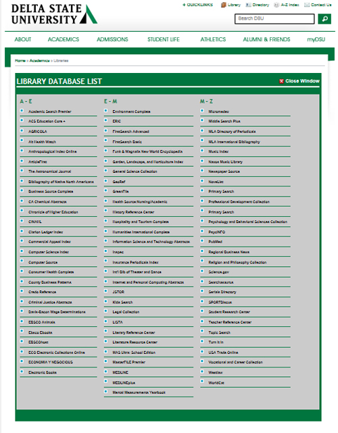The image size is (338, 433).
Task: Open Environment Complete database
Action: pos(132,111)
